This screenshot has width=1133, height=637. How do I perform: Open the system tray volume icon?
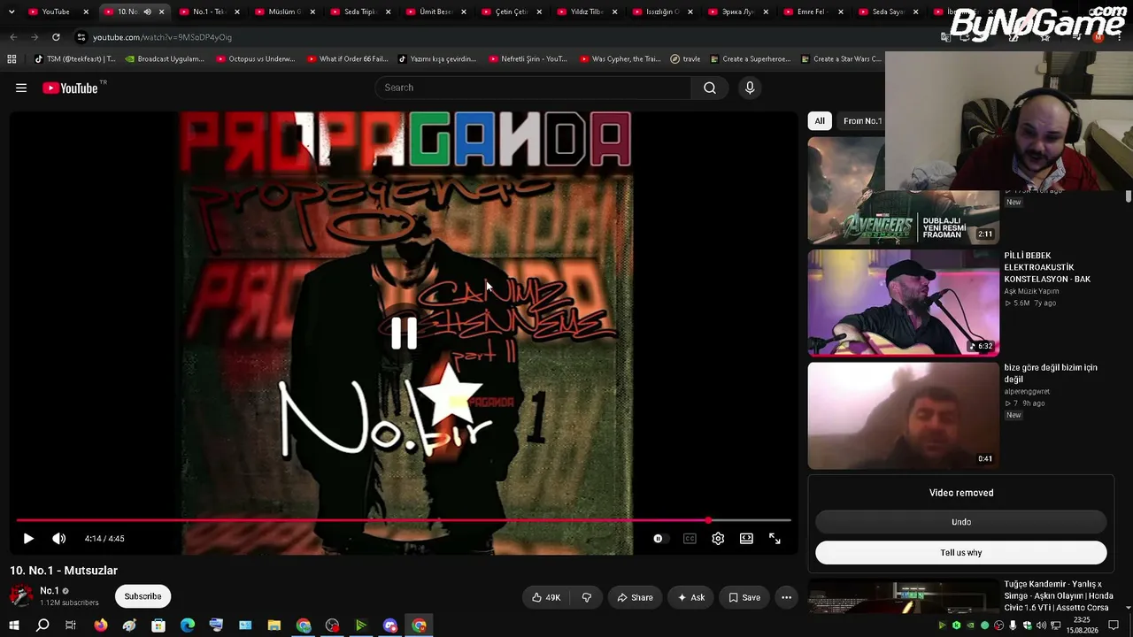[1041, 625]
